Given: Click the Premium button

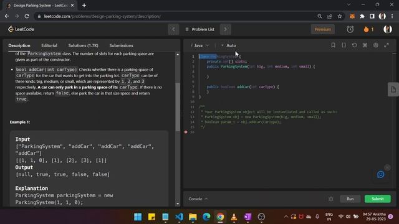Looking at the screenshot, I should (323, 29).
